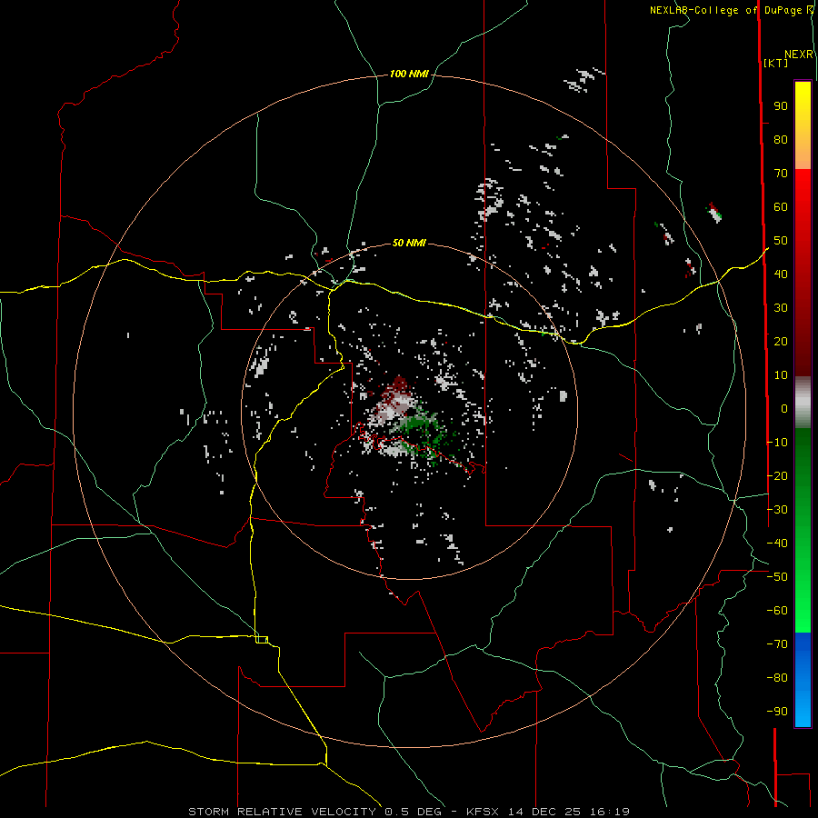The image size is (818, 818).
Task: Select the -80 value on velocity scale
Action: coord(777,678)
